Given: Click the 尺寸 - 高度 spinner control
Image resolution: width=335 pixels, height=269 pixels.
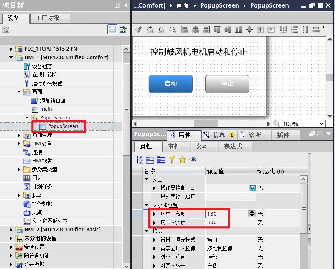Looking at the screenshot, I should tap(252, 214).
